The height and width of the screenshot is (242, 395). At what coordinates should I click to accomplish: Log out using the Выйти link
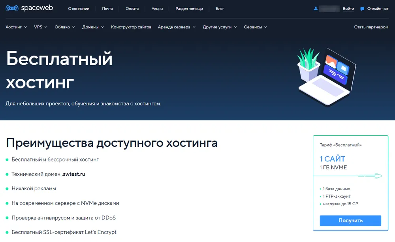(x=348, y=8)
